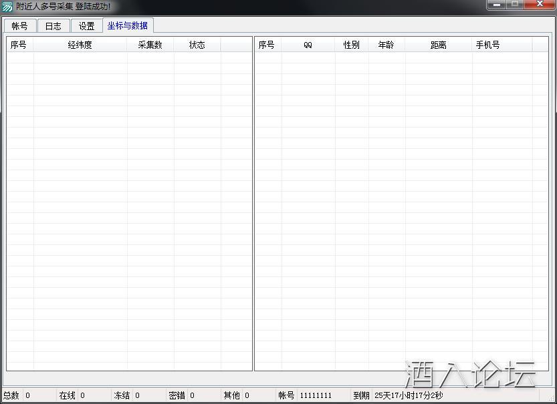Sort by the QQ column header

(x=308, y=45)
